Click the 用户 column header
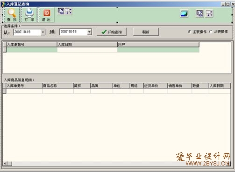Image resolution: width=235 pixels, height=172 pixels. (x=158, y=45)
